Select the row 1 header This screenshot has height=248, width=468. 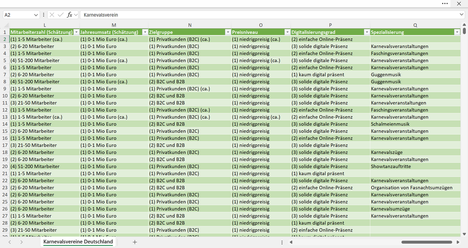coord(5,32)
